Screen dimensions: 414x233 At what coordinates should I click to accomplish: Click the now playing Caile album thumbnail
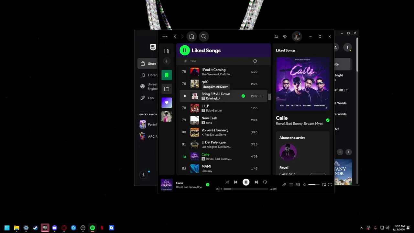point(167,185)
